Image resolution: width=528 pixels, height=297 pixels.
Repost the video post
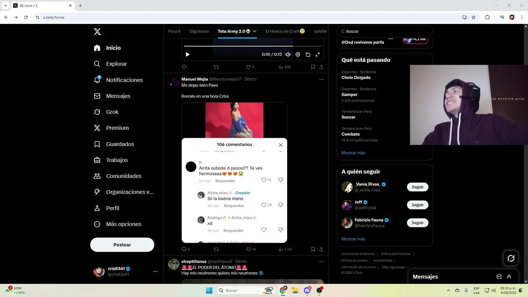216,67
